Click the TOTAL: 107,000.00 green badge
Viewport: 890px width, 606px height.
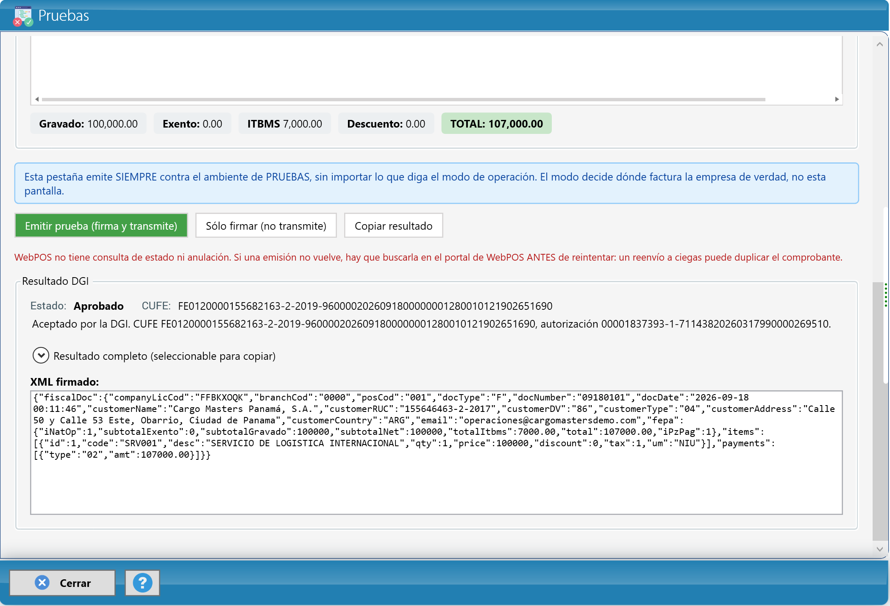coord(496,123)
